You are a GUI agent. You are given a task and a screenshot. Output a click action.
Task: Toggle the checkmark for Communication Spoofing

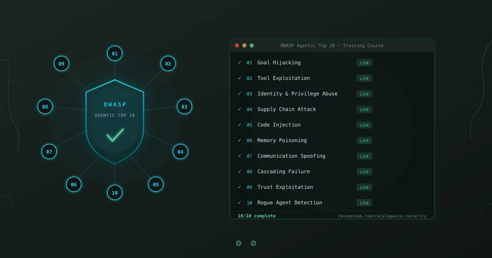click(239, 156)
